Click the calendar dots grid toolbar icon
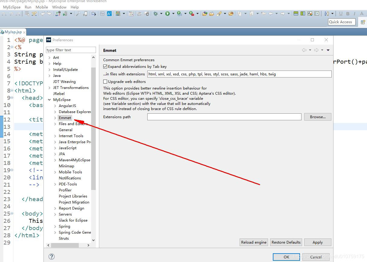This screenshot has width=367, height=262. click(x=131, y=14)
